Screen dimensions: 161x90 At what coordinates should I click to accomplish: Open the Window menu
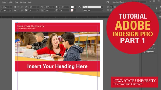(23, 2)
